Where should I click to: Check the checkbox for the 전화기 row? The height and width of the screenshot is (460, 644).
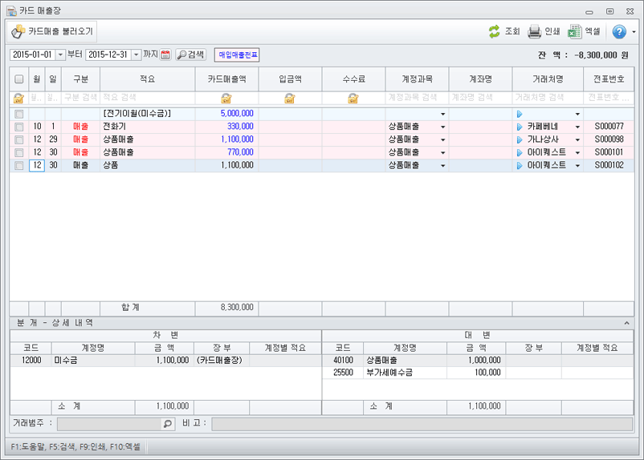[x=19, y=127]
